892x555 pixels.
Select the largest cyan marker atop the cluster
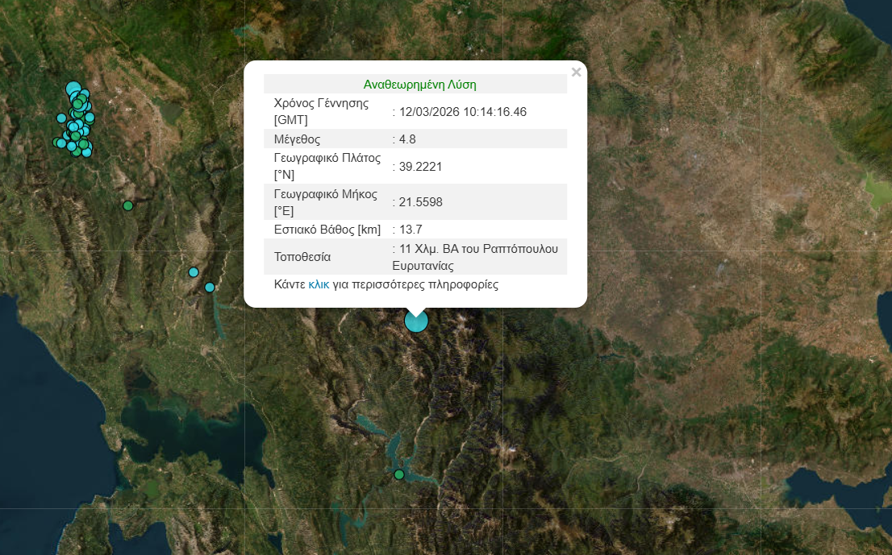click(73, 89)
